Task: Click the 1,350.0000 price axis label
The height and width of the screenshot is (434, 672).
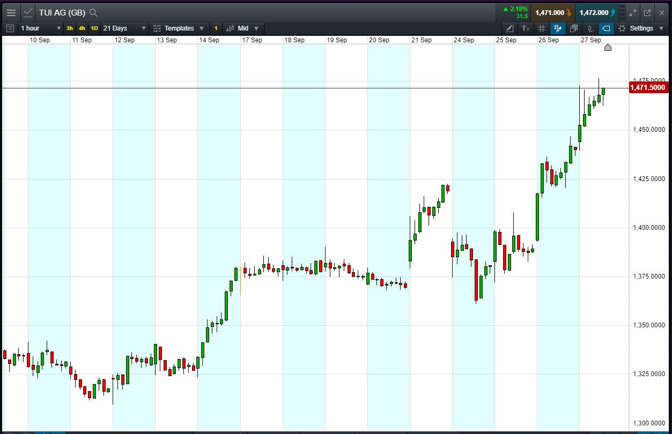Action: tap(649, 325)
